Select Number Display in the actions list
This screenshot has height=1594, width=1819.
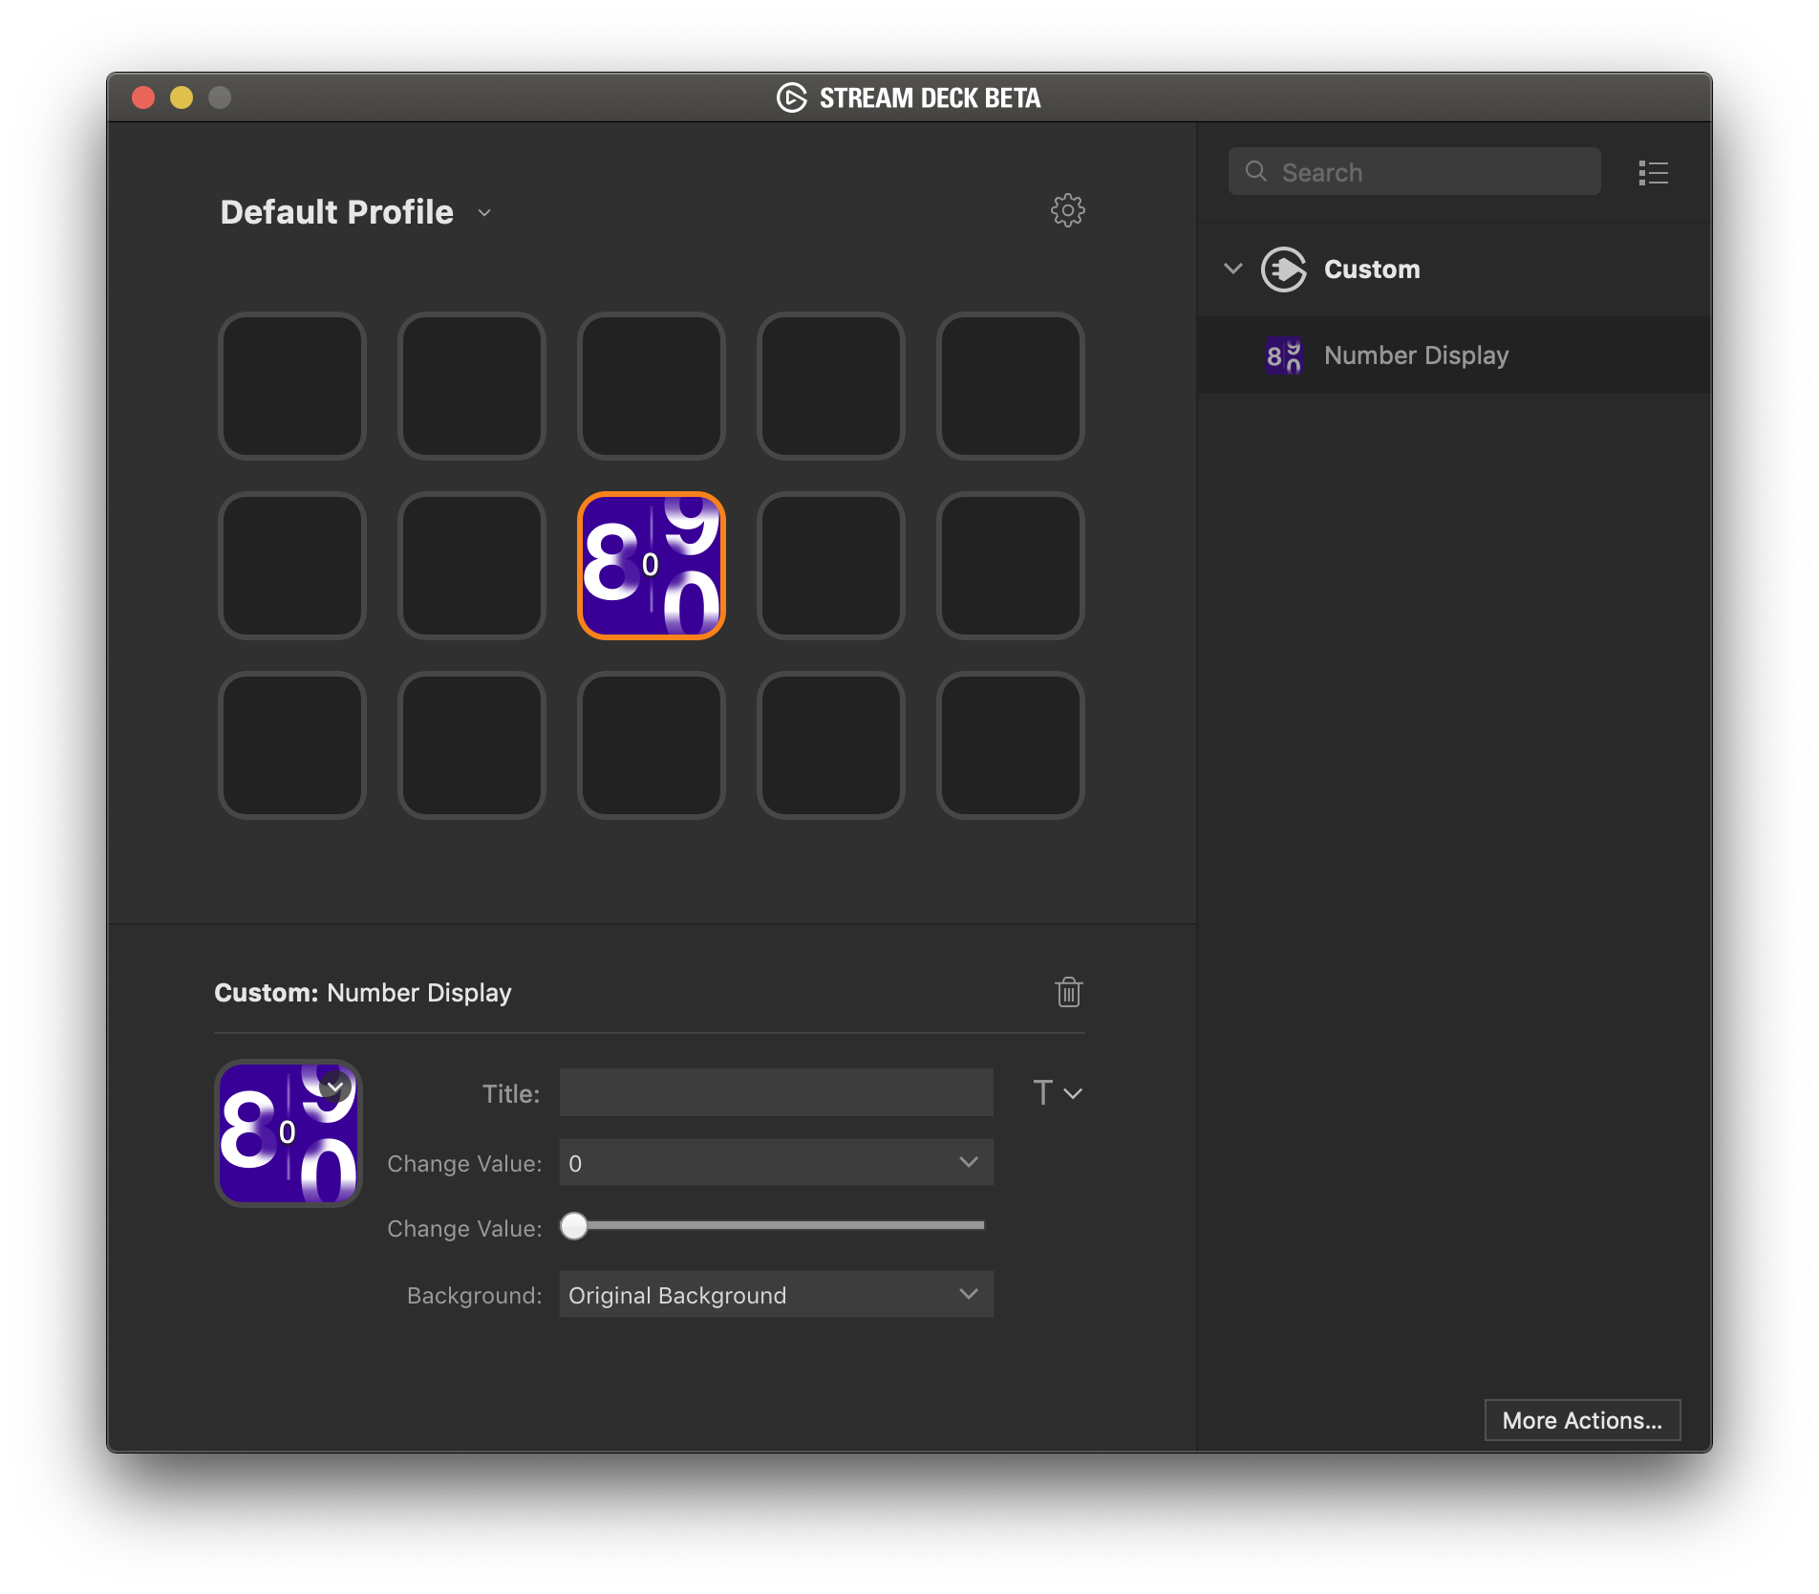pos(1454,355)
